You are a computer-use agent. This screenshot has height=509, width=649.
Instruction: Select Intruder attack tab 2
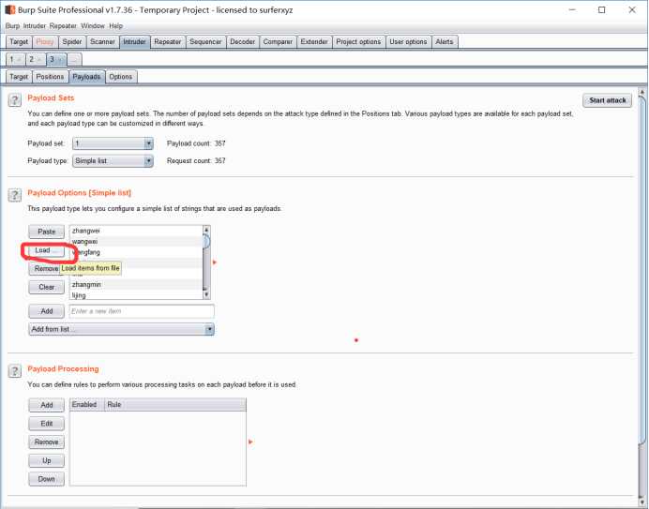pyautogui.click(x=36, y=60)
